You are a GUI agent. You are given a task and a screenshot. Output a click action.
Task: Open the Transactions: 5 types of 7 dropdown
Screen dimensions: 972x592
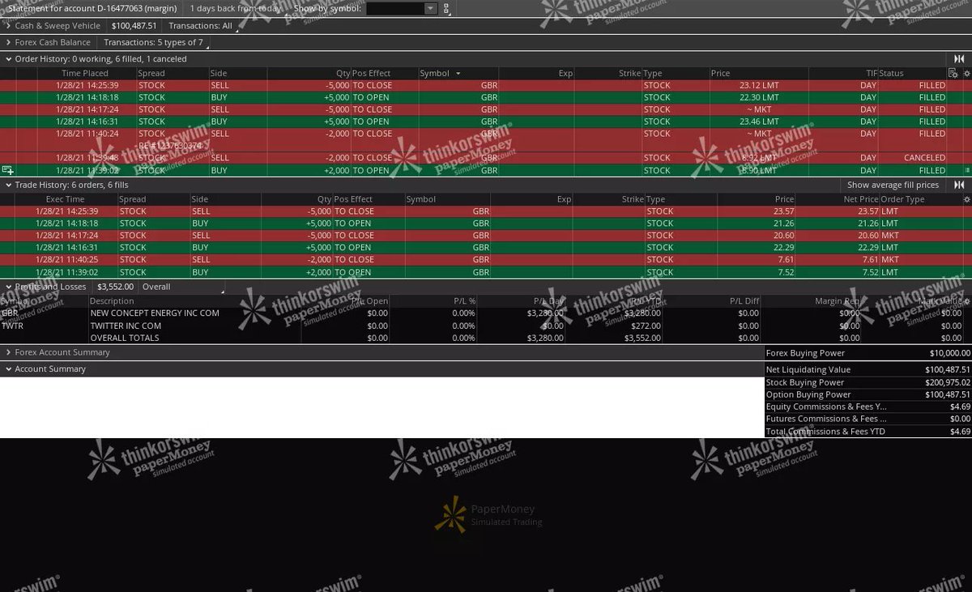coord(154,42)
